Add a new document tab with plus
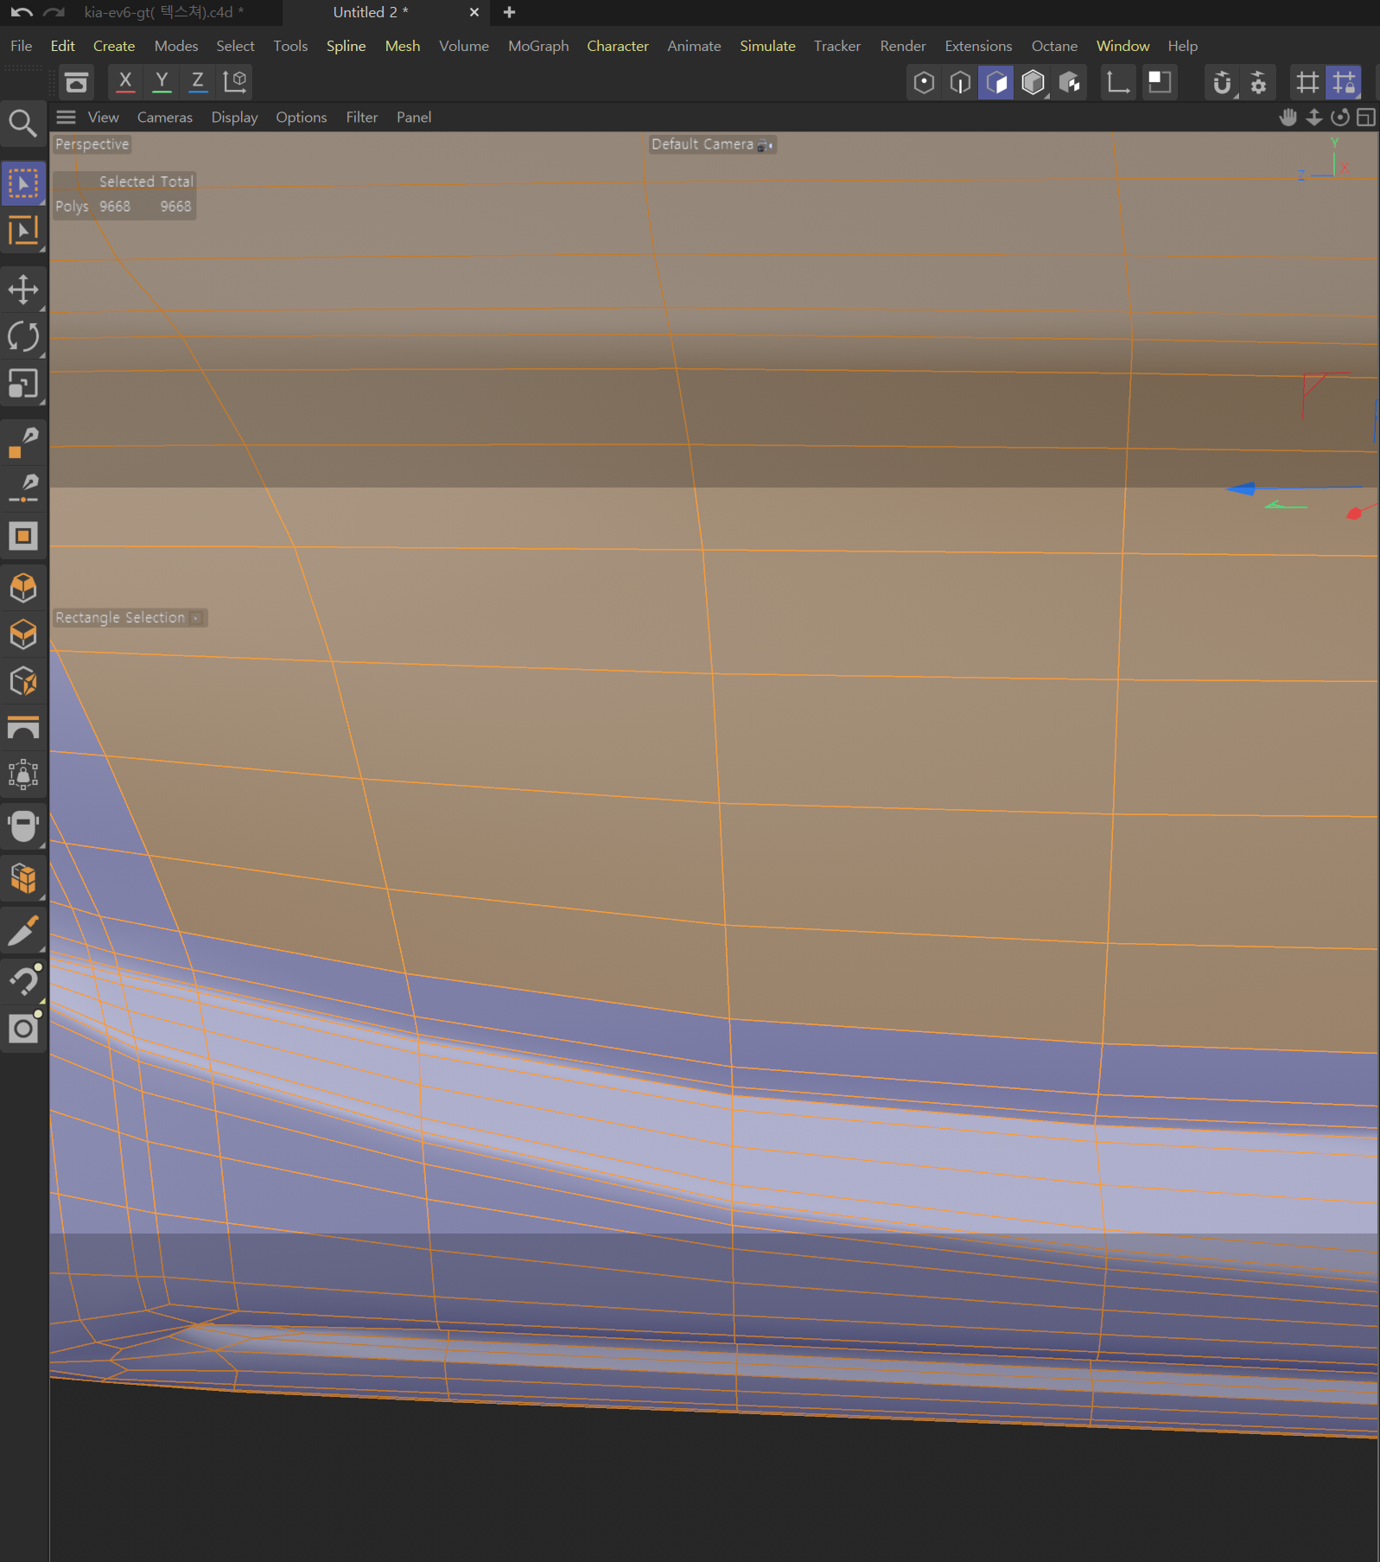Viewport: 1380px width, 1562px height. (x=509, y=12)
